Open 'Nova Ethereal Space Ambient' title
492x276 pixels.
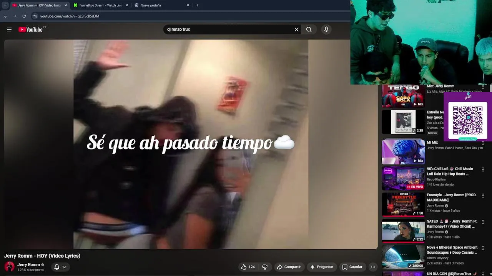pyautogui.click(x=452, y=250)
